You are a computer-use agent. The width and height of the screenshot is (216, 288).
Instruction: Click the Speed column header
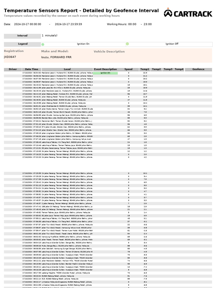(128, 69)
